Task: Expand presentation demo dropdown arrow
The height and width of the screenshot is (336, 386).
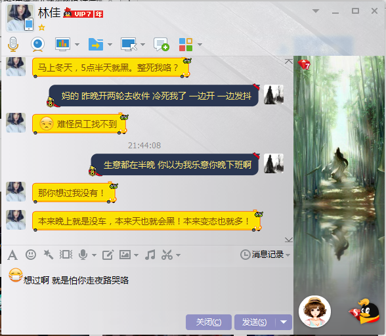Action: 77,45
